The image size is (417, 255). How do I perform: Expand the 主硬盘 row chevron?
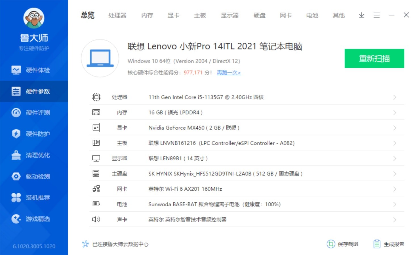click(x=395, y=174)
